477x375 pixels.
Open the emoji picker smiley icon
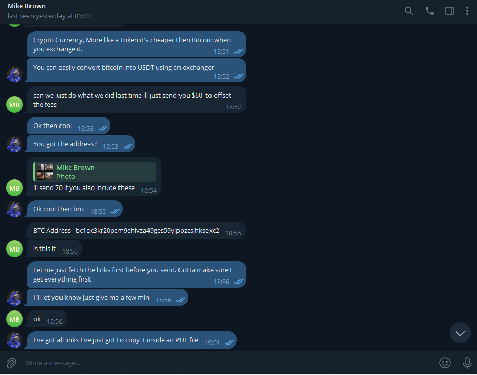(x=445, y=362)
